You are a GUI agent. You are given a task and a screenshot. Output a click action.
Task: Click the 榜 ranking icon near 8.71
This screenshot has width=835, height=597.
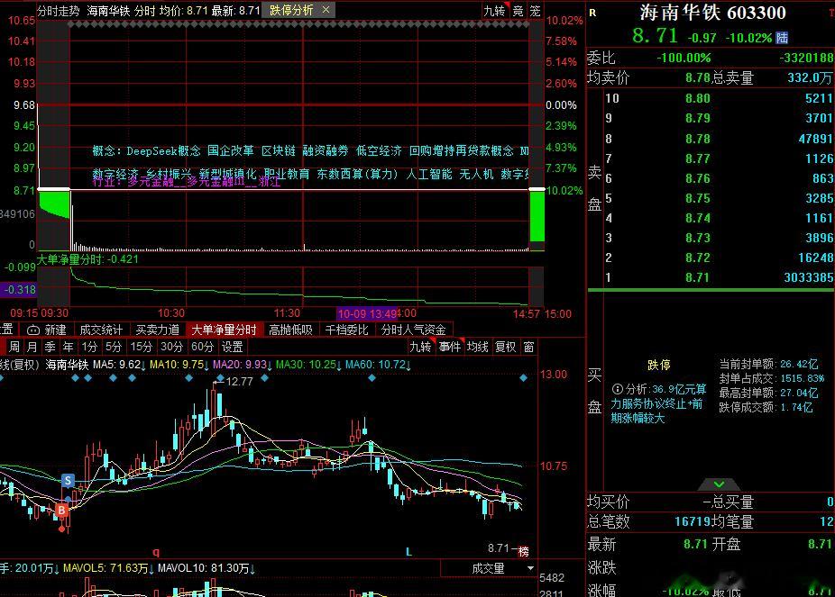pyautogui.click(x=524, y=552)
